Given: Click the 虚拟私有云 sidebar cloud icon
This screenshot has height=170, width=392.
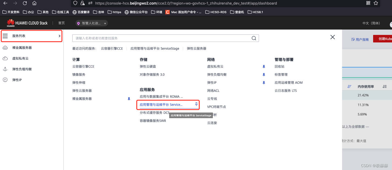Looking at the screenshot, I should (5, 58).
